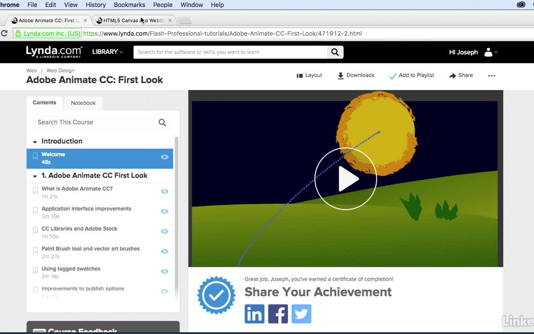Close the HTML5 Canvas tab
Image resolution: width=534 pixels, height=334 pixels.
(170, 20)
